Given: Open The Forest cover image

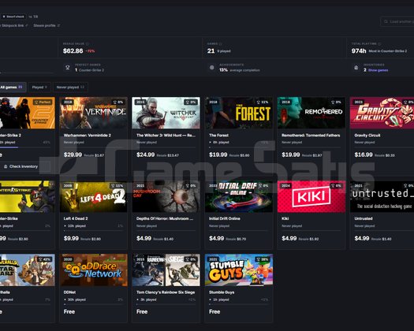Looking at the screenshot, I should click(239, 113).
